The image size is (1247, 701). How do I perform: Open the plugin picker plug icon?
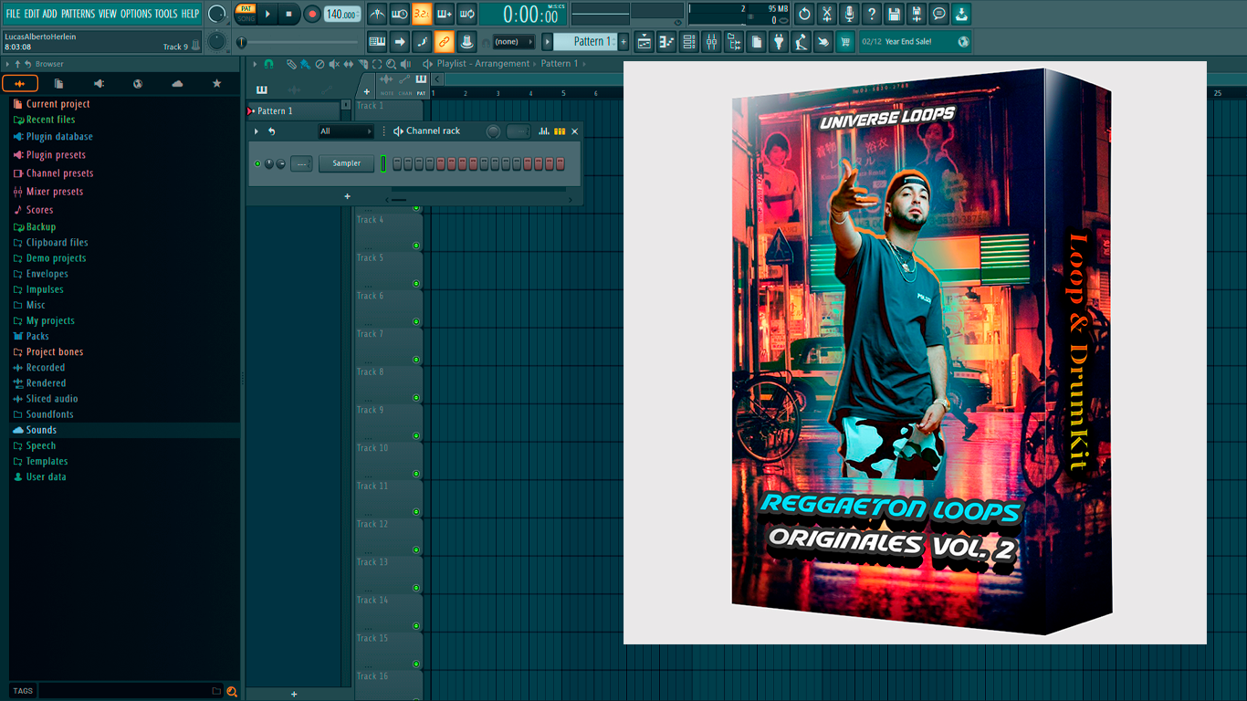point(779,42)
